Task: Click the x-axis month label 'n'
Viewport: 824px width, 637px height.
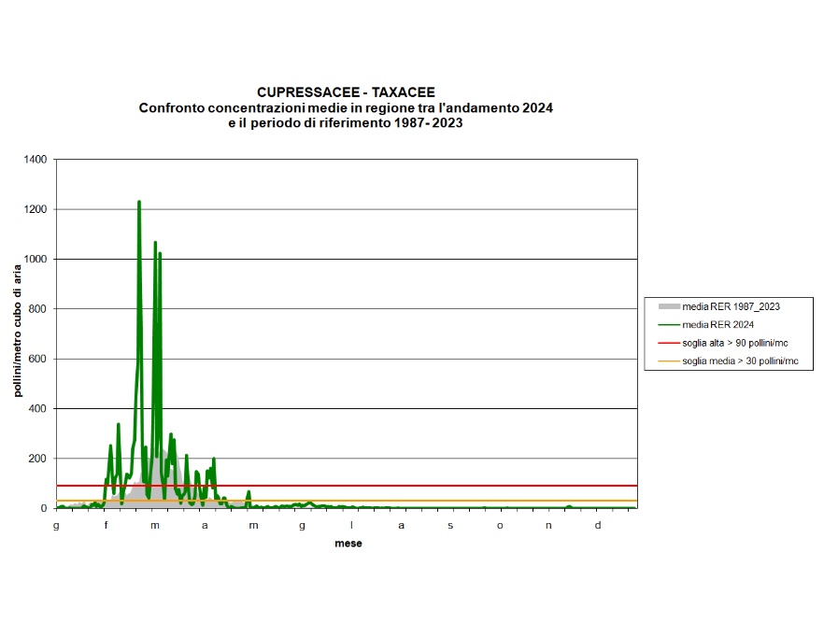Action: tap(548, 525)
